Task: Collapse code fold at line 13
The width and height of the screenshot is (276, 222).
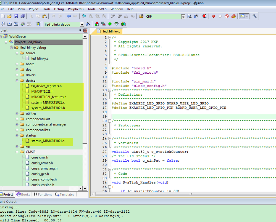Action: pyautogui.click(x=110, y=90)
